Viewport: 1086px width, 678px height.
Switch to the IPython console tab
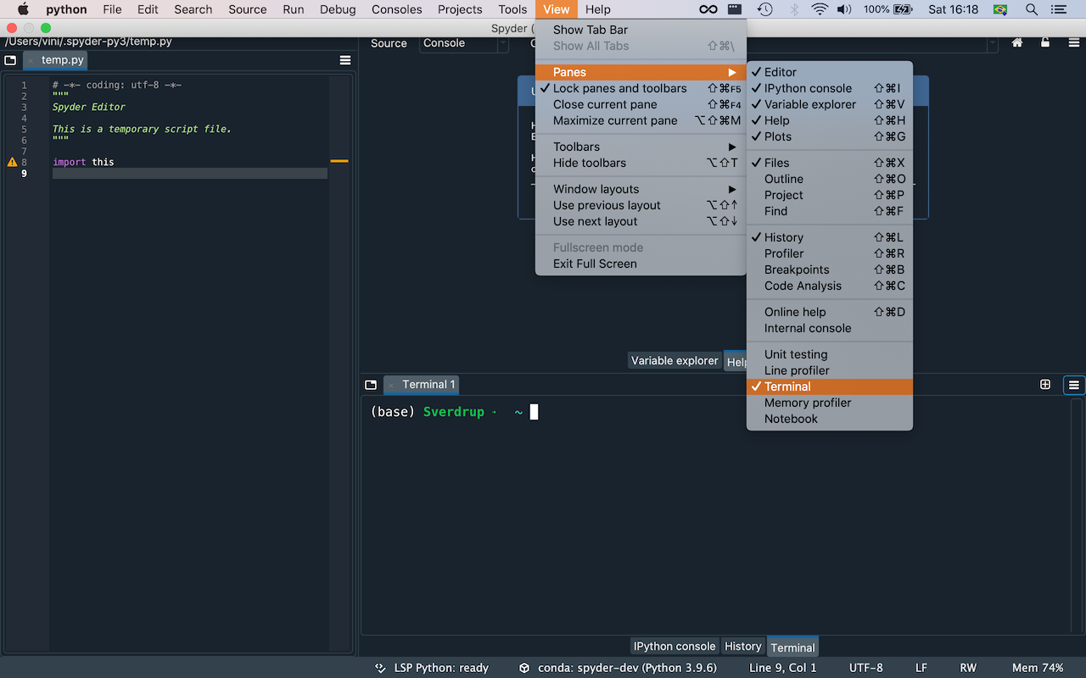[x=674, y=646]
